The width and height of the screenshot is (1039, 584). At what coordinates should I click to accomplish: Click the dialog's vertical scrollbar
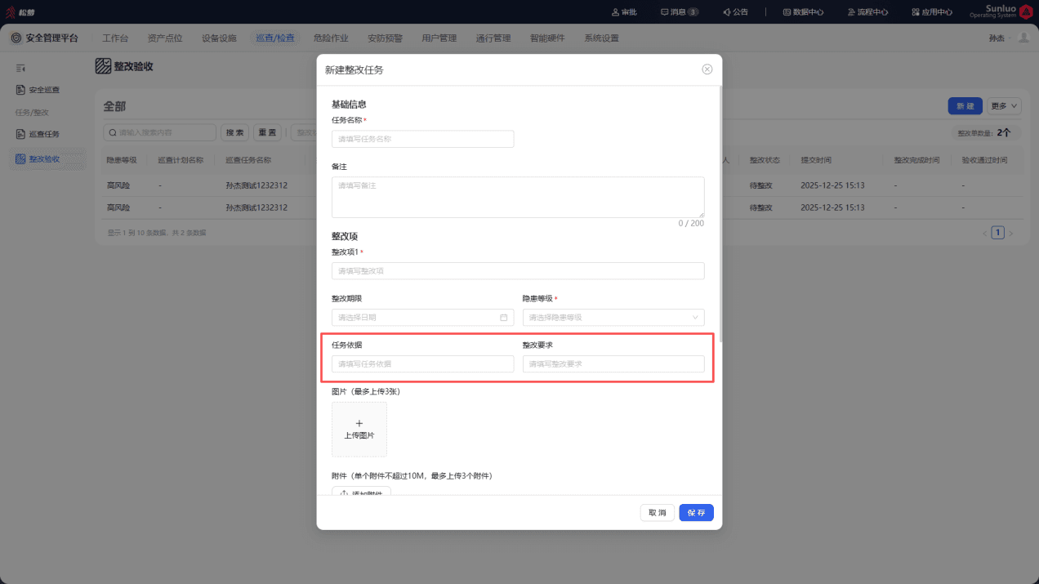pos(720,212)
